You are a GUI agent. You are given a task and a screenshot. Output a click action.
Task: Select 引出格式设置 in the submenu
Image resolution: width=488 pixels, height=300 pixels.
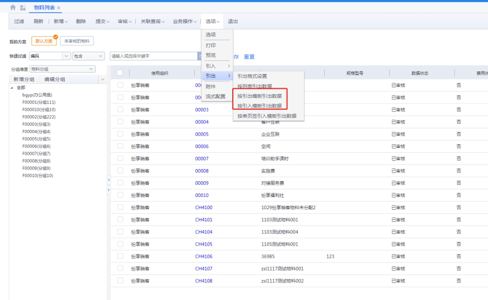[268, 76]
